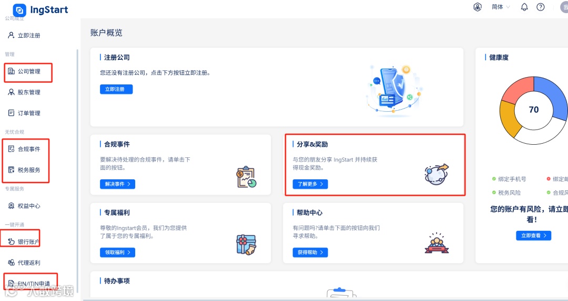568x301 pixels.
Task: Click the 无忧合规 sidebar group label
Action: click(x=15, y=132)
